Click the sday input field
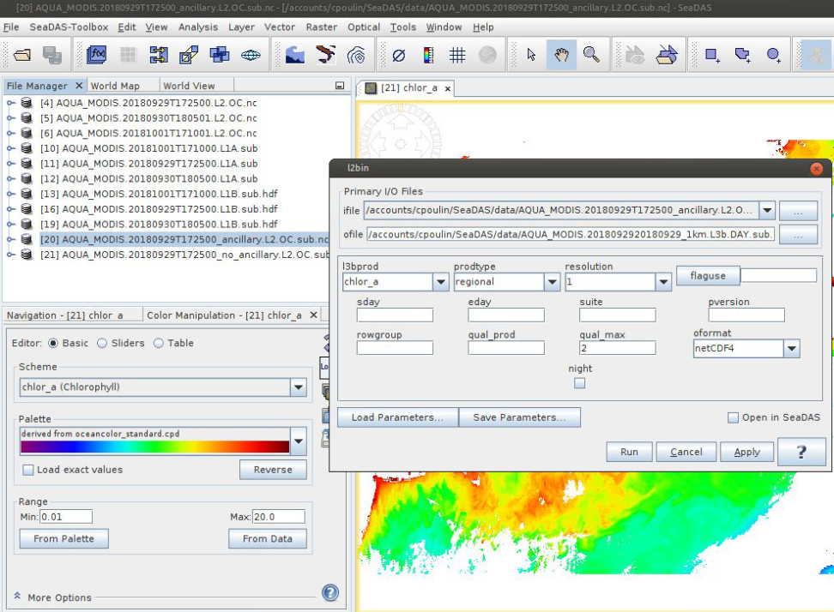Image resolution: width=834 pixels, height=612 pixels. coord(395,315)
